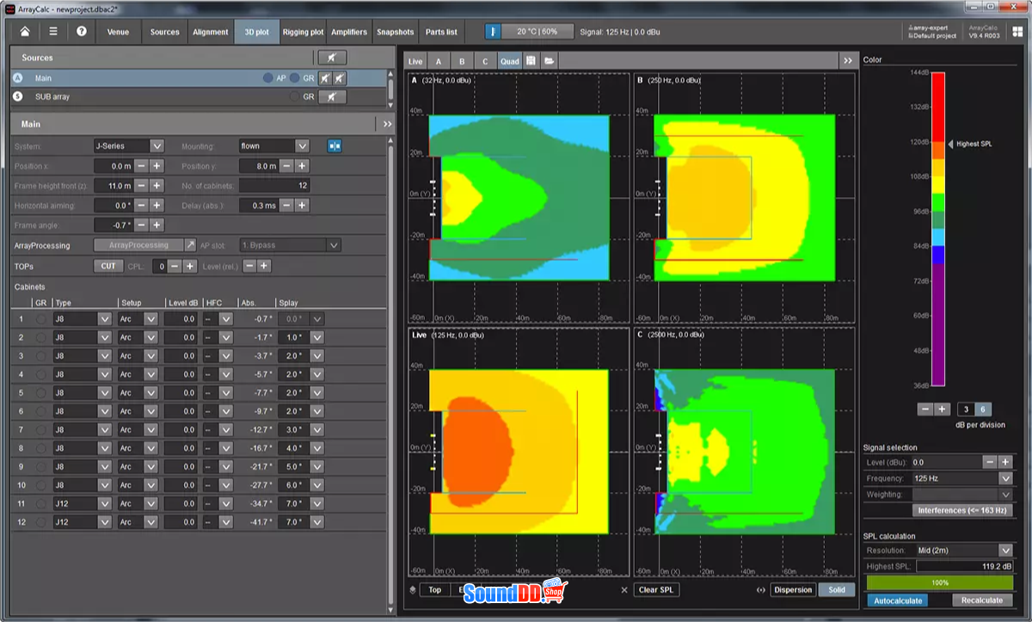Click Interferences (<= 163 Hz) button
The height and width of the screenshot is (622, 1032).
[962, 510]
